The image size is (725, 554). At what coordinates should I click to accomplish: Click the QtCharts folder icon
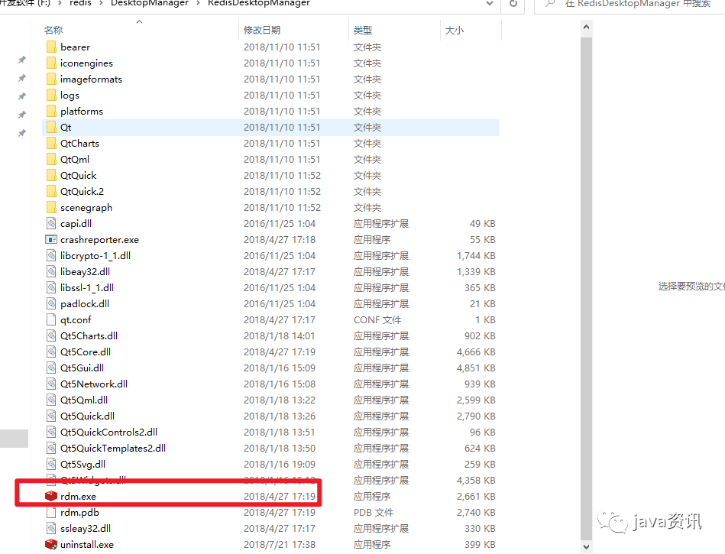tap(51, 144)
